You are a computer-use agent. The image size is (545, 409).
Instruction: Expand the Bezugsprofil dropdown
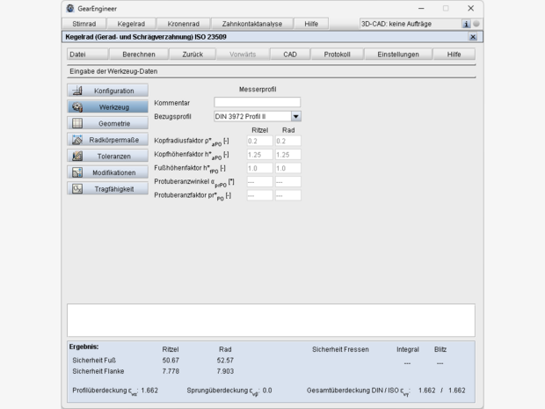click(295, 115)
